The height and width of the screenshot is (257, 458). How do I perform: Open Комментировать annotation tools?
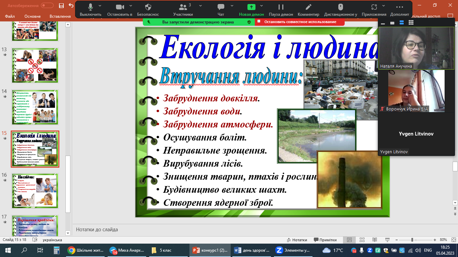(308, 10)
